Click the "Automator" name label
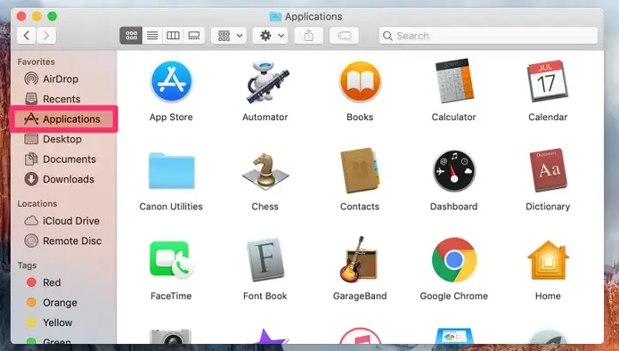 click(x=265, y=118)
